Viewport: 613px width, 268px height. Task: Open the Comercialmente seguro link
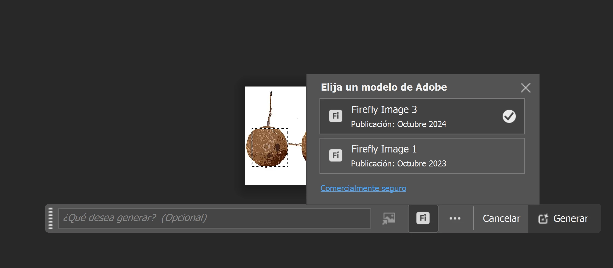tap(363, 188)
